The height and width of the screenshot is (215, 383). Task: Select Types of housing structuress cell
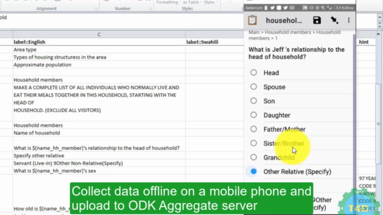(x=99, y=57)
